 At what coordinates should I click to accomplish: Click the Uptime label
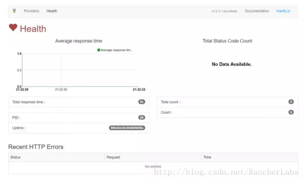click(x=19, y=128)
